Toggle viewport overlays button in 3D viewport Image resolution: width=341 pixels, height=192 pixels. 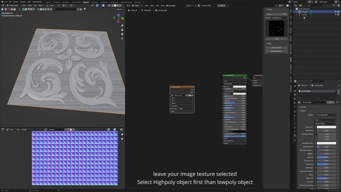[103, 5]
